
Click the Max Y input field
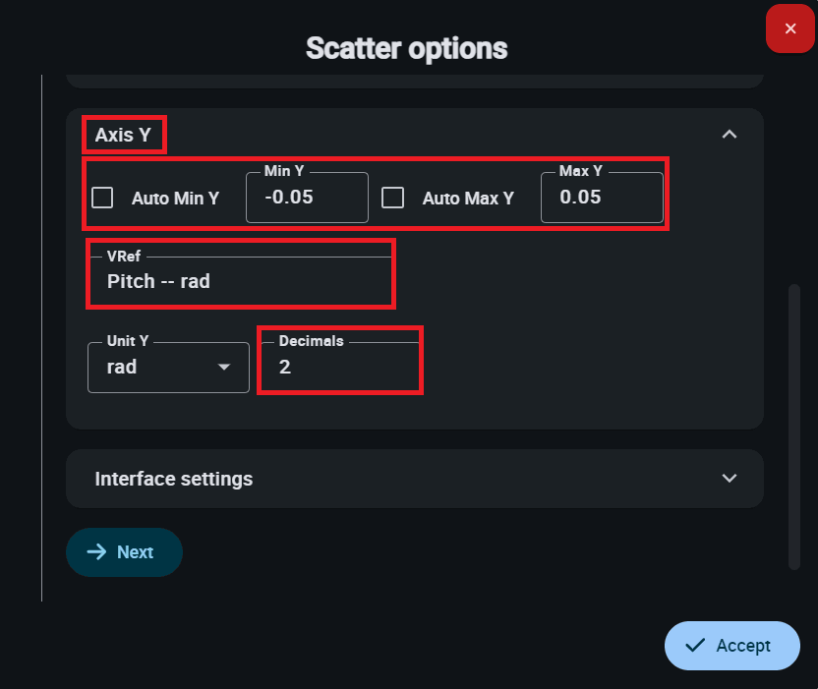[602, 198]
